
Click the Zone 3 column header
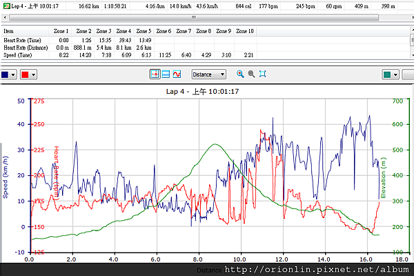pyautogui.click(x=103, y=31)
